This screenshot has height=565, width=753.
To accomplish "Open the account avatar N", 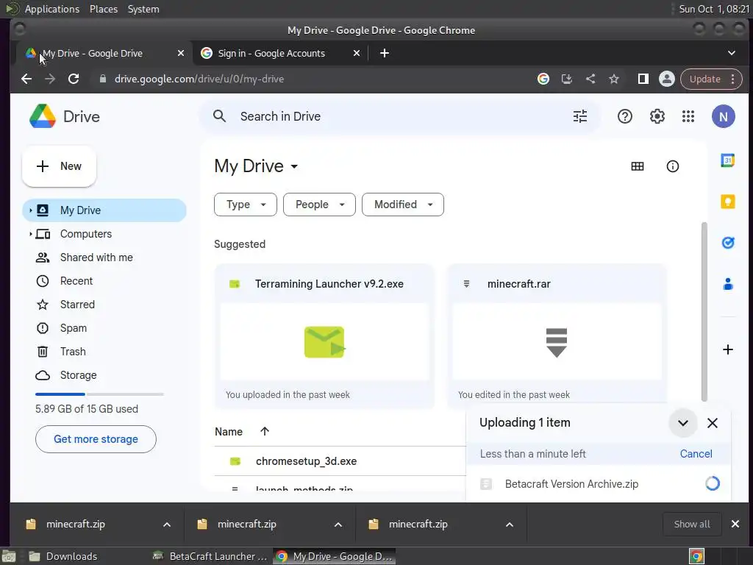I will [x=724, y=116].
